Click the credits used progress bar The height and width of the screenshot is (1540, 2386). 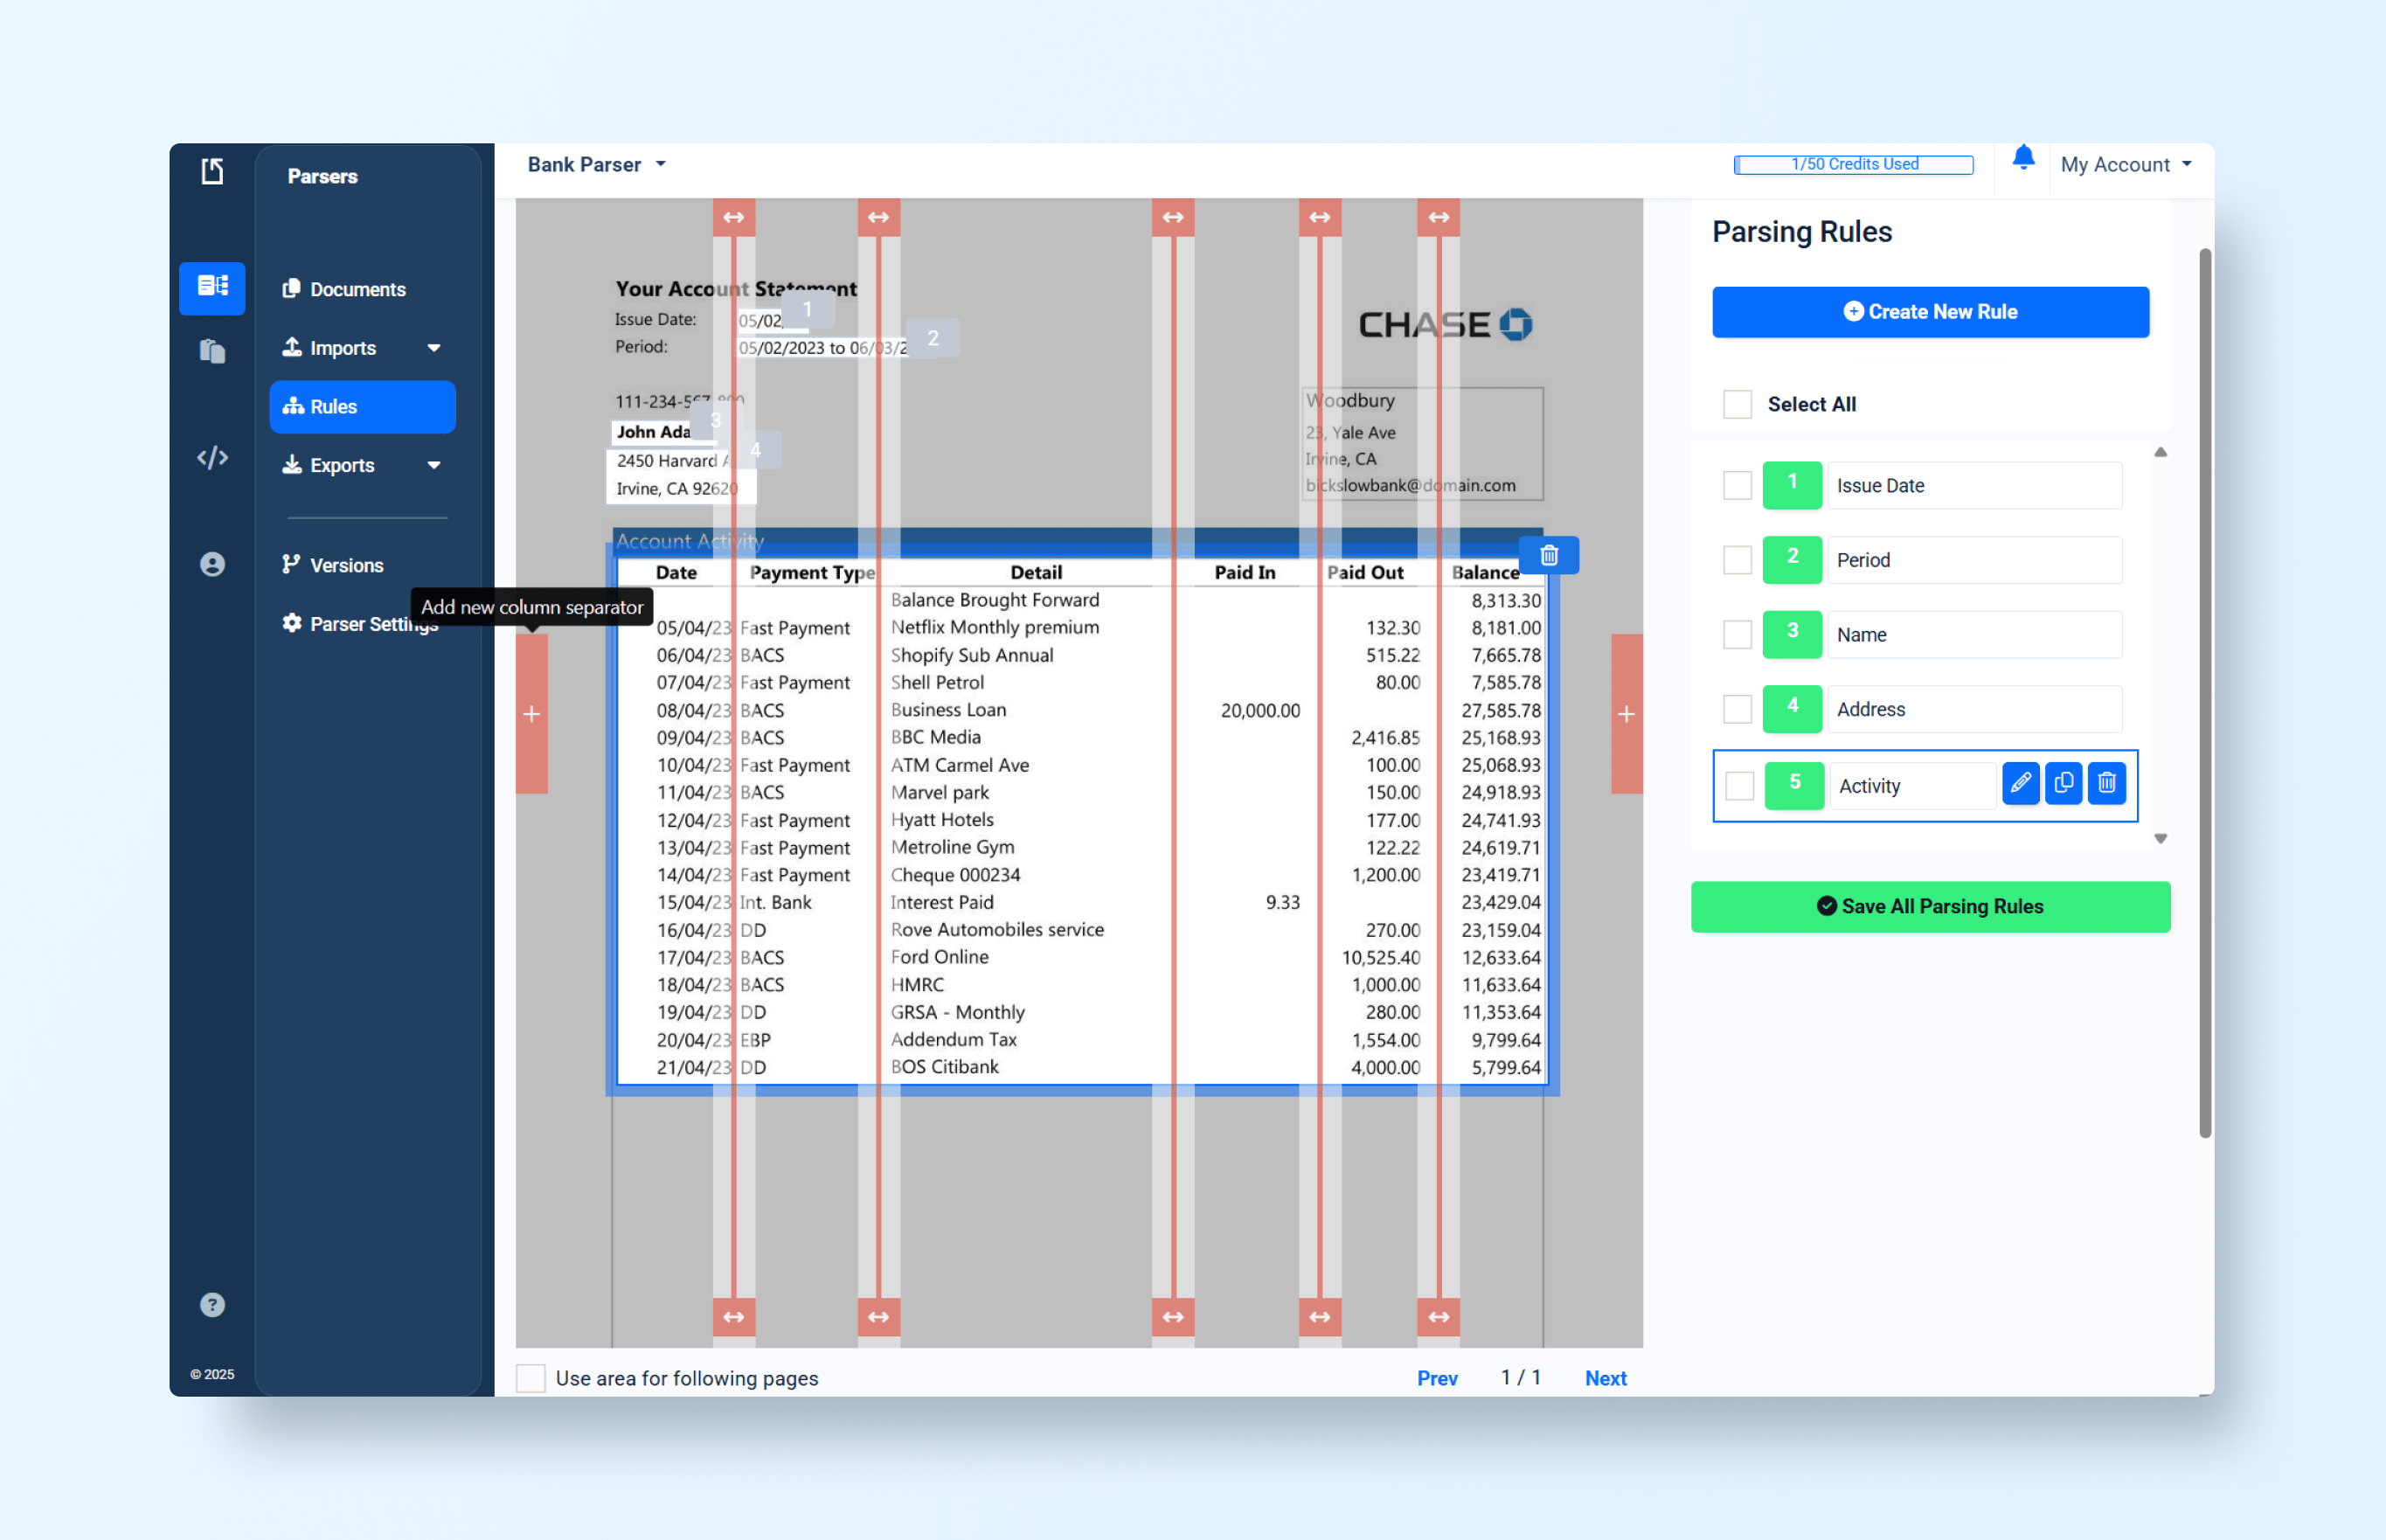pyautogui.click(x=1853, y=165)
